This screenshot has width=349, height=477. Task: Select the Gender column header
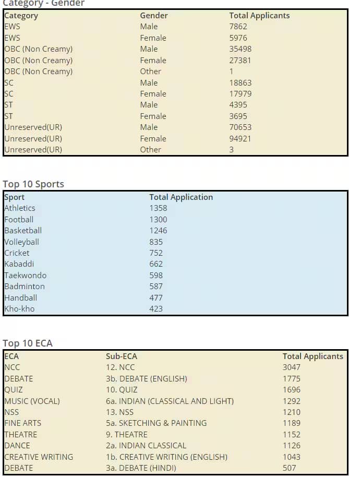[x=154, y=16]
